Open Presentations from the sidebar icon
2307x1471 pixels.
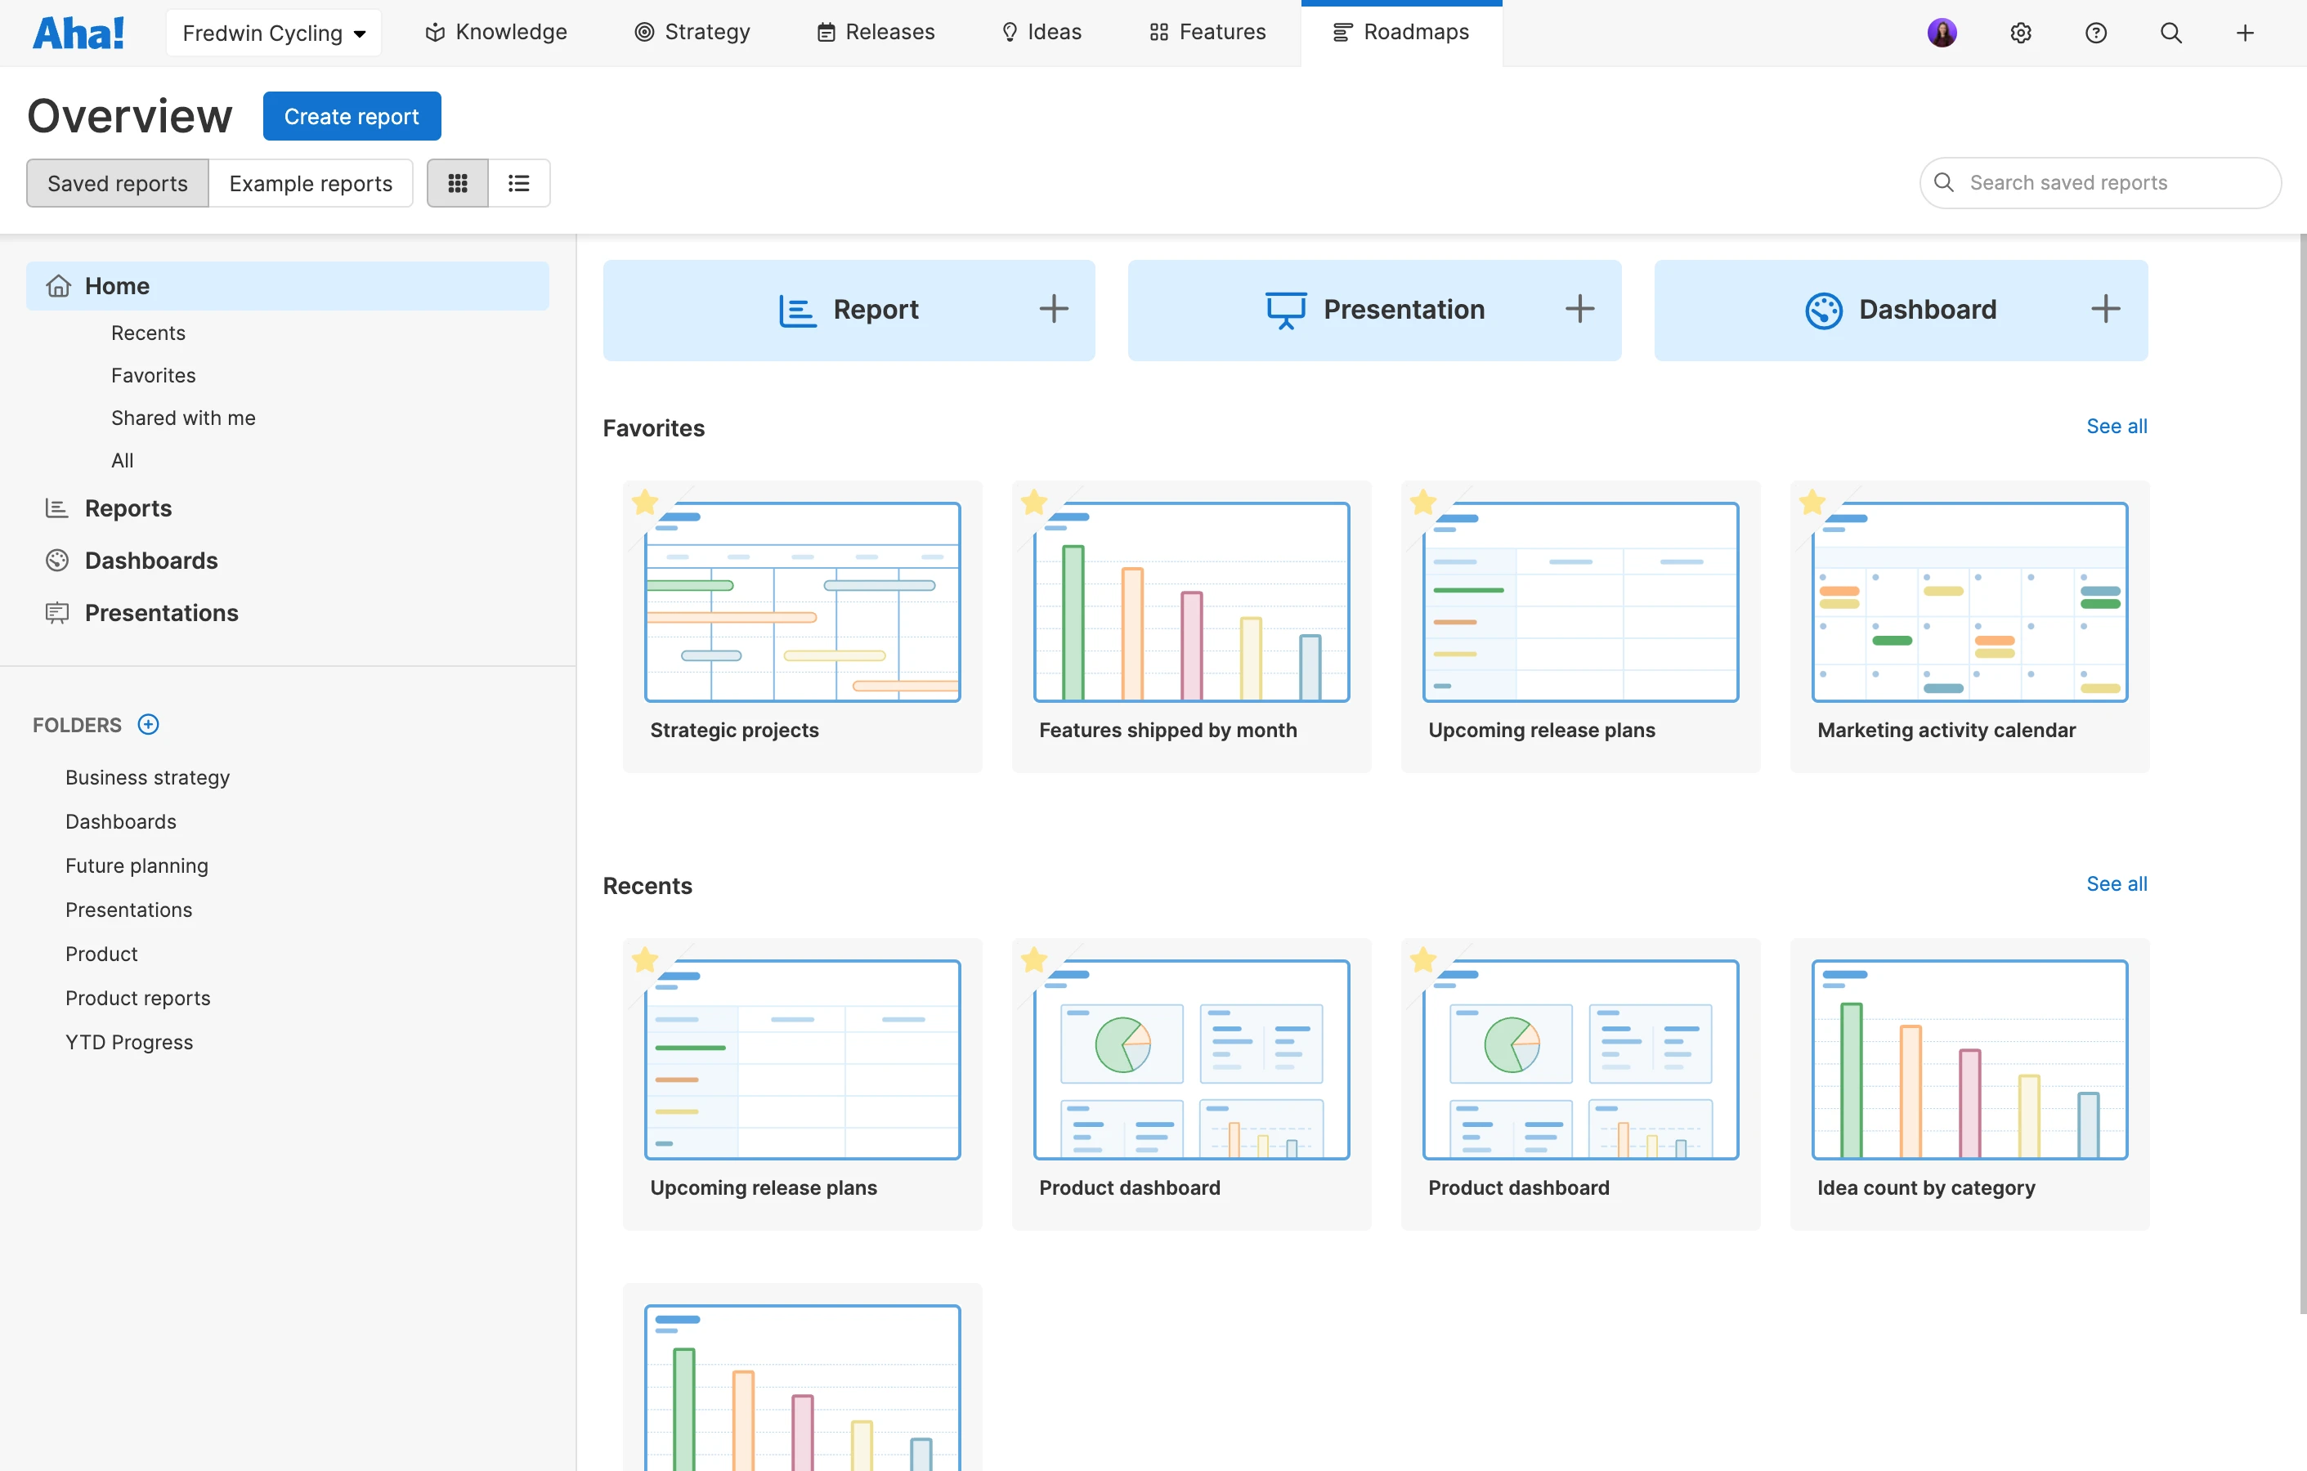(56, 612)
